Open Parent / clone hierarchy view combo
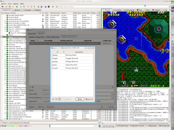Image resolution: width=174 pixels, height=130 pixels. (50, 123)
